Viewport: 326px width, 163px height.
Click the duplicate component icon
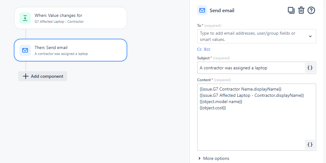click(291, 10)
